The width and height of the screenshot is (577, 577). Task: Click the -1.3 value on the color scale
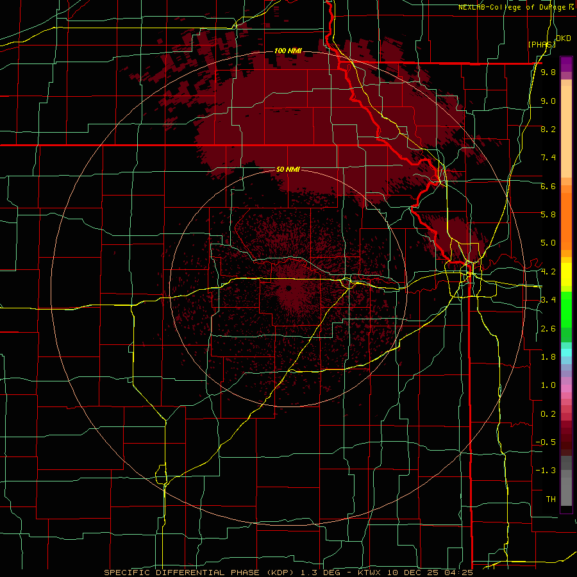tap(546, 471)
